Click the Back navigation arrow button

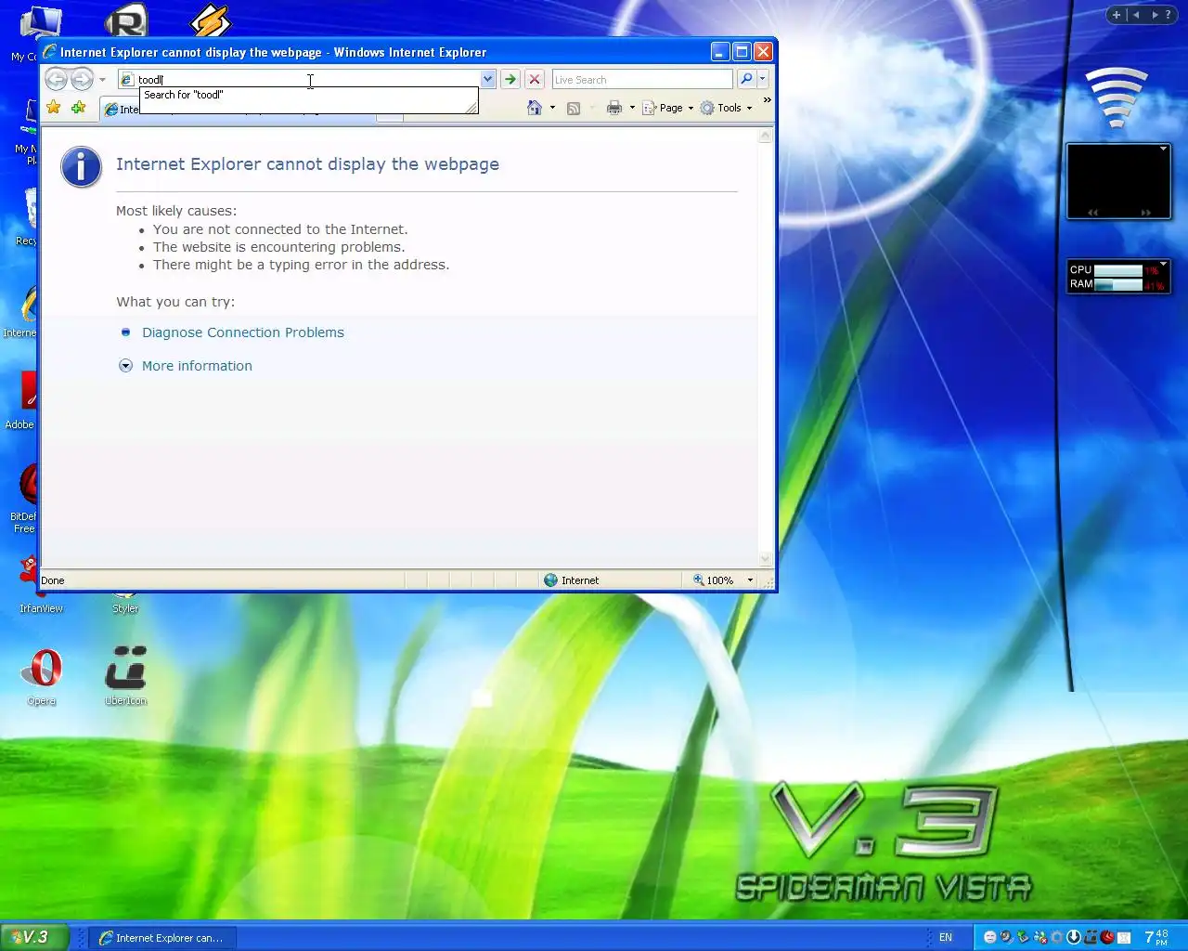coord(57,80)
